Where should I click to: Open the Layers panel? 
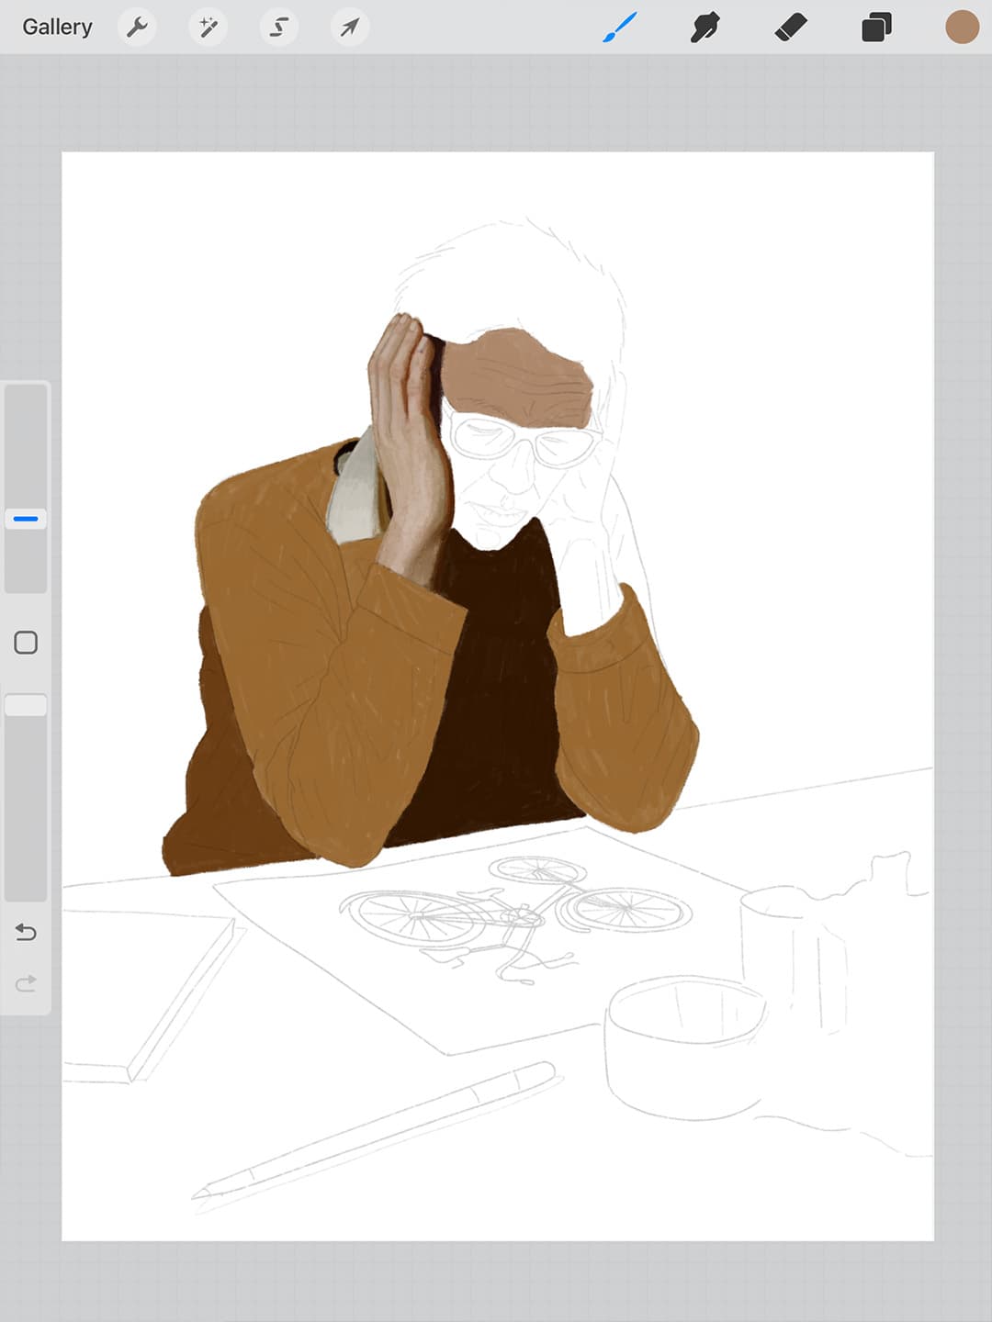click(x=876, y=28)
